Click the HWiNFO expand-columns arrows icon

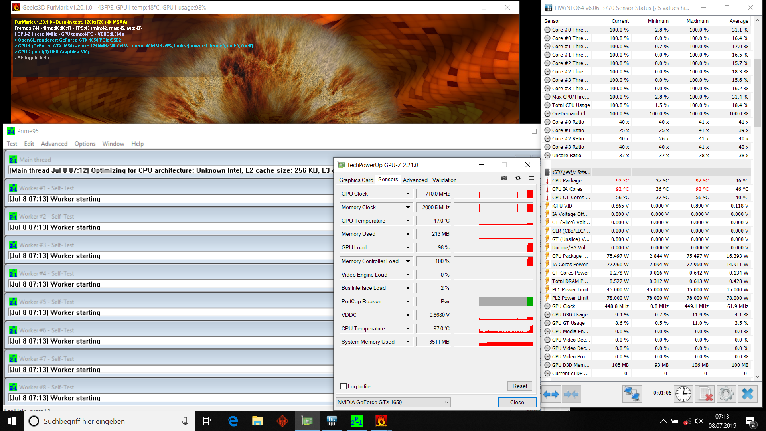(551, 394)
